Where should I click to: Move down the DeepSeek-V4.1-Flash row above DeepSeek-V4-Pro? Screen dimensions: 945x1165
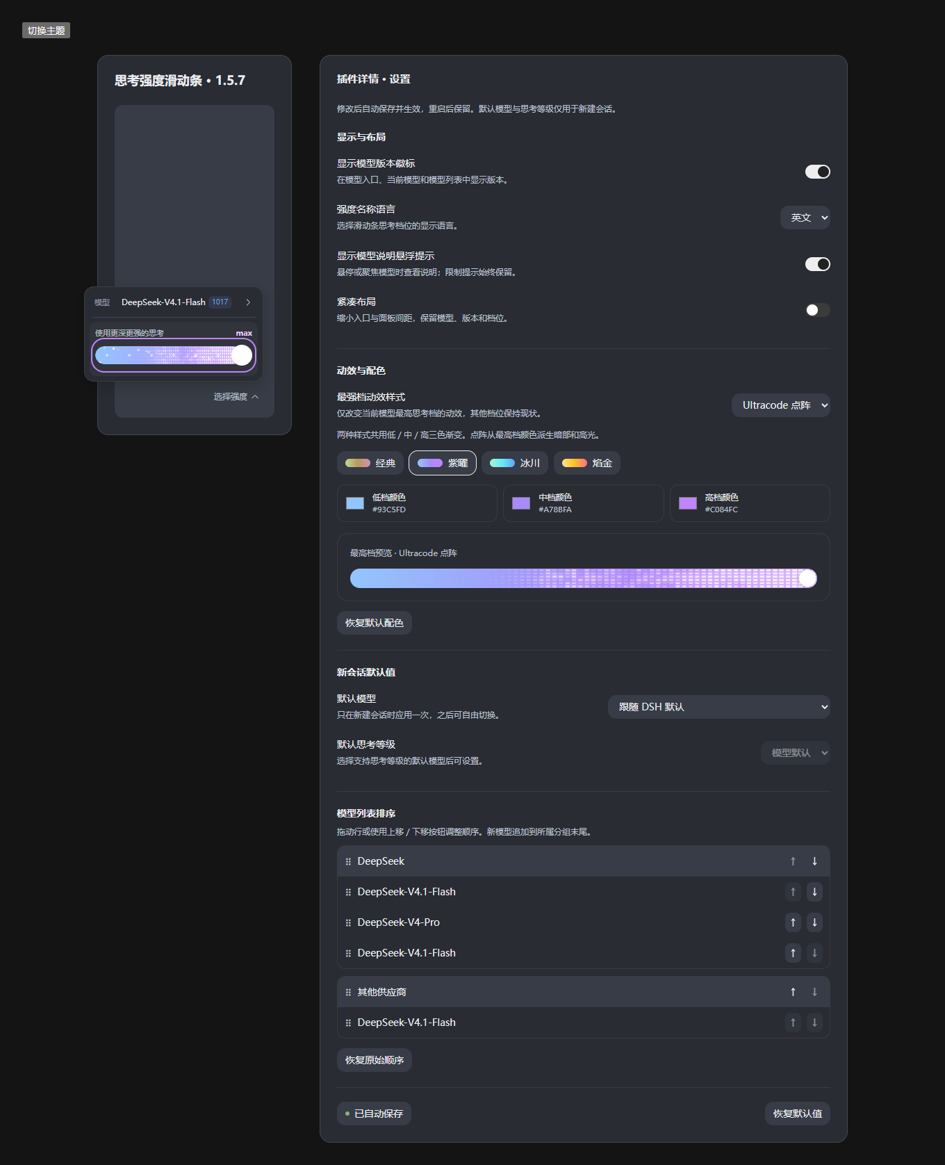pyautogui.click(x=814, y=892)
